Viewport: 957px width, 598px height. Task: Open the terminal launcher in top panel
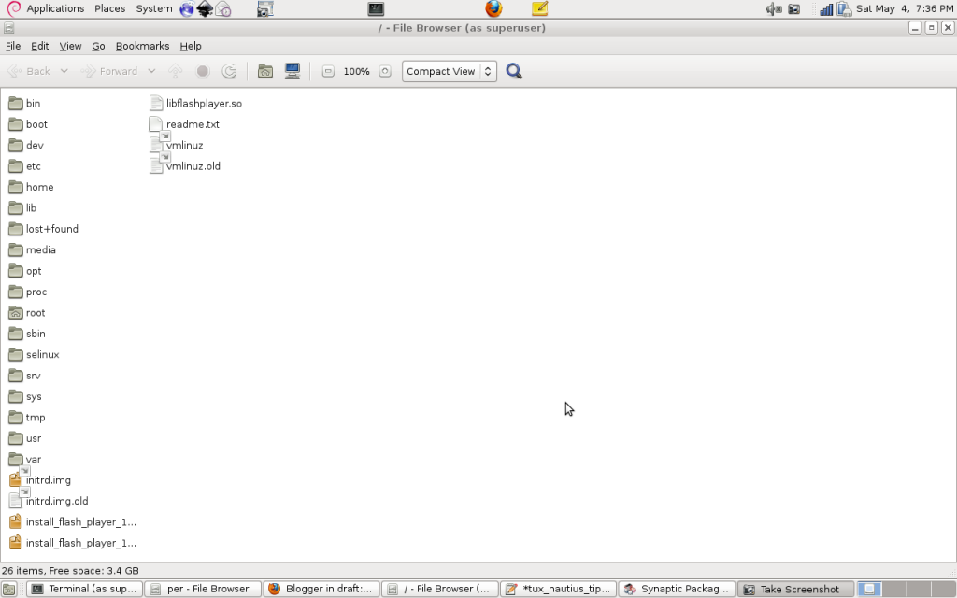pos(376,9)
